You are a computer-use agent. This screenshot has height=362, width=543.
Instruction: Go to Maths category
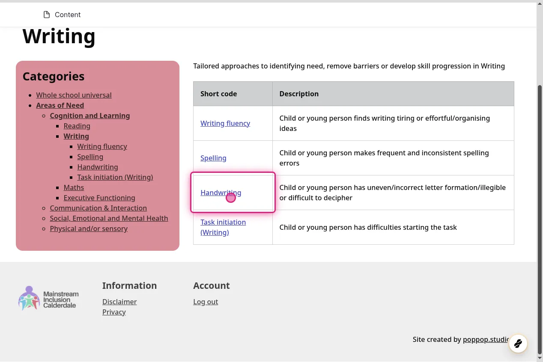coord(74,187)
